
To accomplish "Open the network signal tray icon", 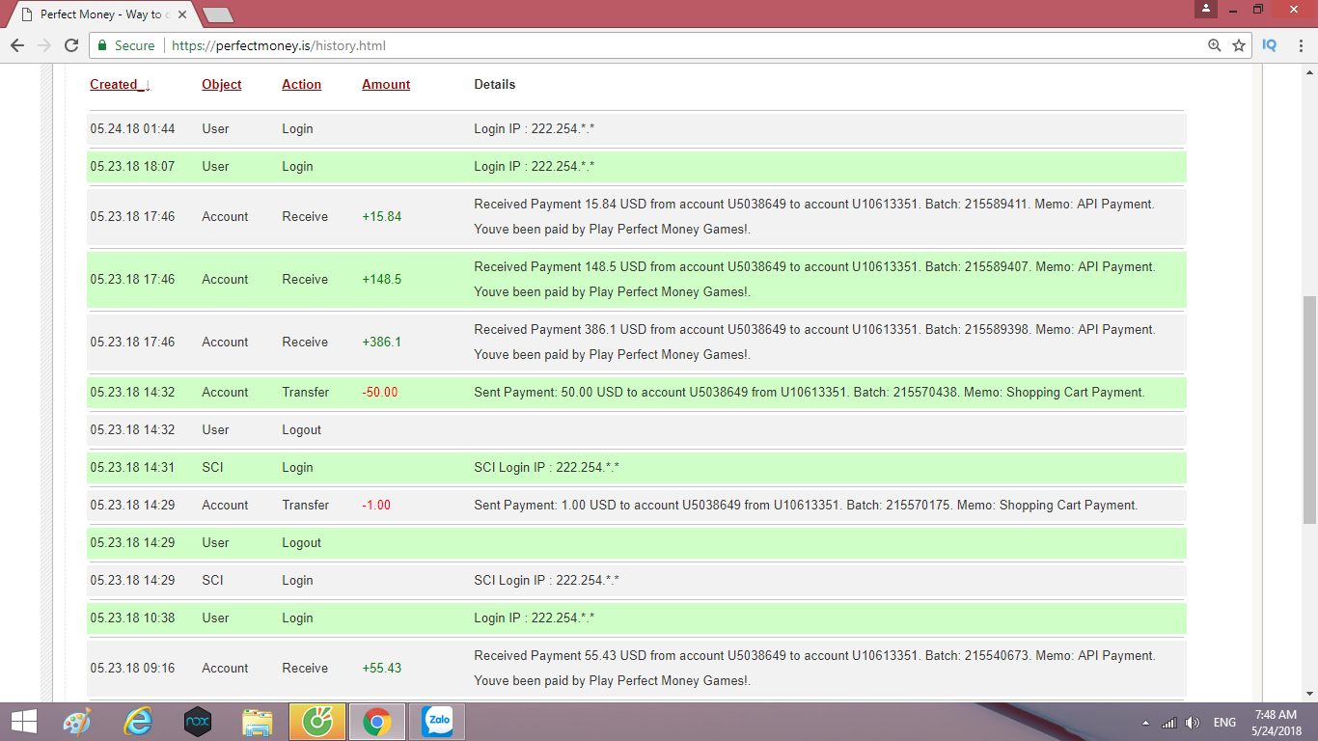I will (1168, 723).
